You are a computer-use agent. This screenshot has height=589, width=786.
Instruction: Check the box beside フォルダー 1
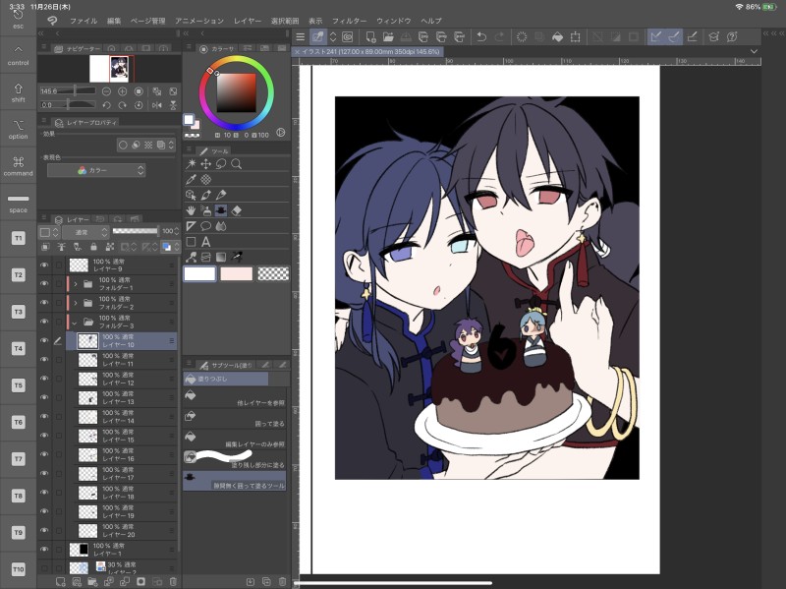[59, 284]
